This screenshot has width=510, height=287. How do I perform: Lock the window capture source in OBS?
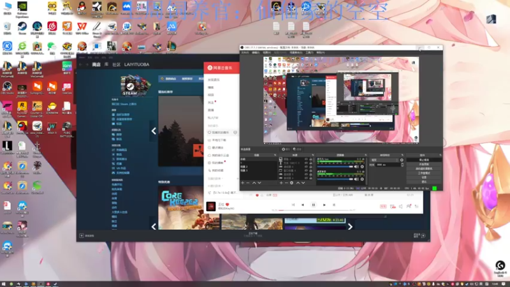tap(310, 170)
